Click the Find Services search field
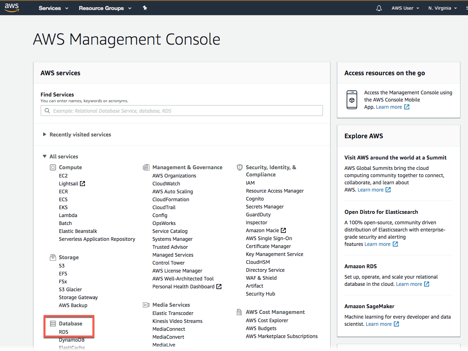The height and width of the screenshot is (351, 468). tap(182, 111)
